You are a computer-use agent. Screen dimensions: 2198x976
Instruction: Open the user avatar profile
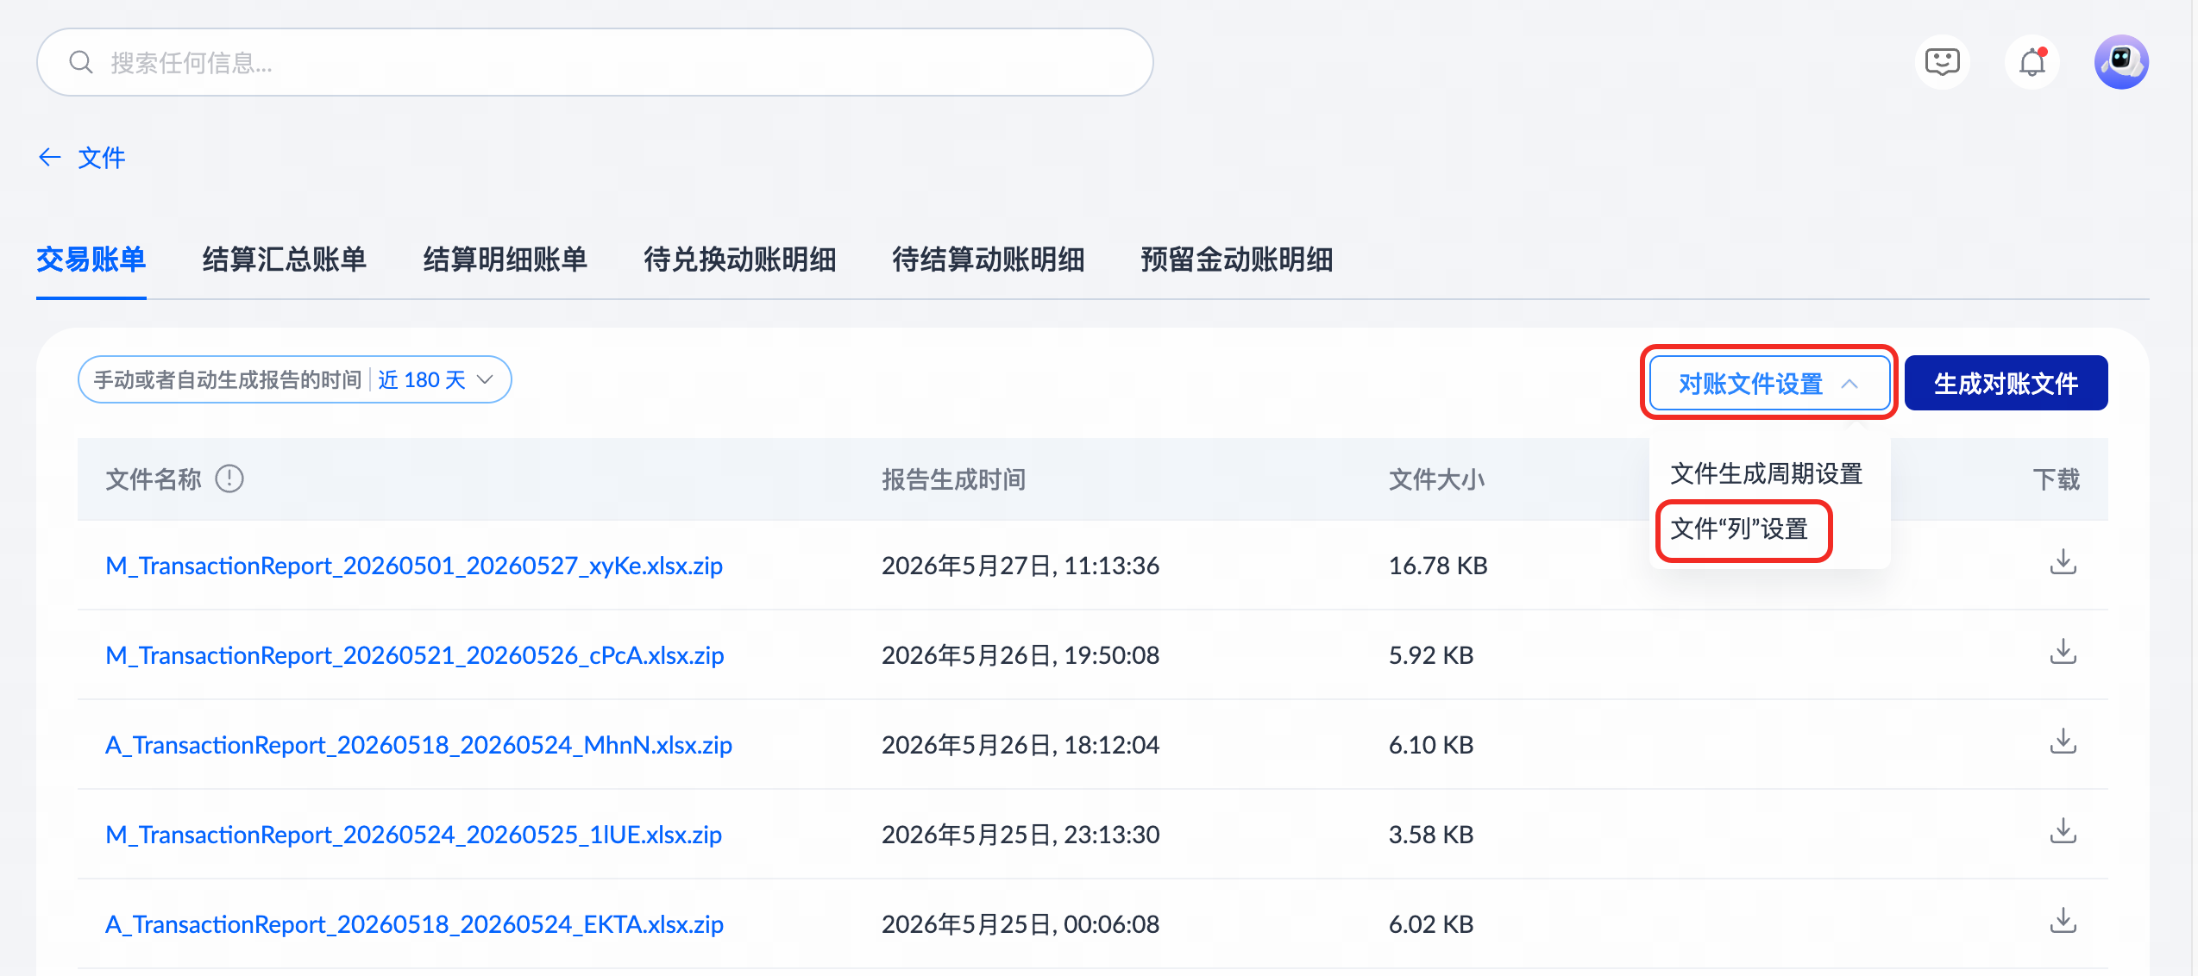[x=2121, y=62]
